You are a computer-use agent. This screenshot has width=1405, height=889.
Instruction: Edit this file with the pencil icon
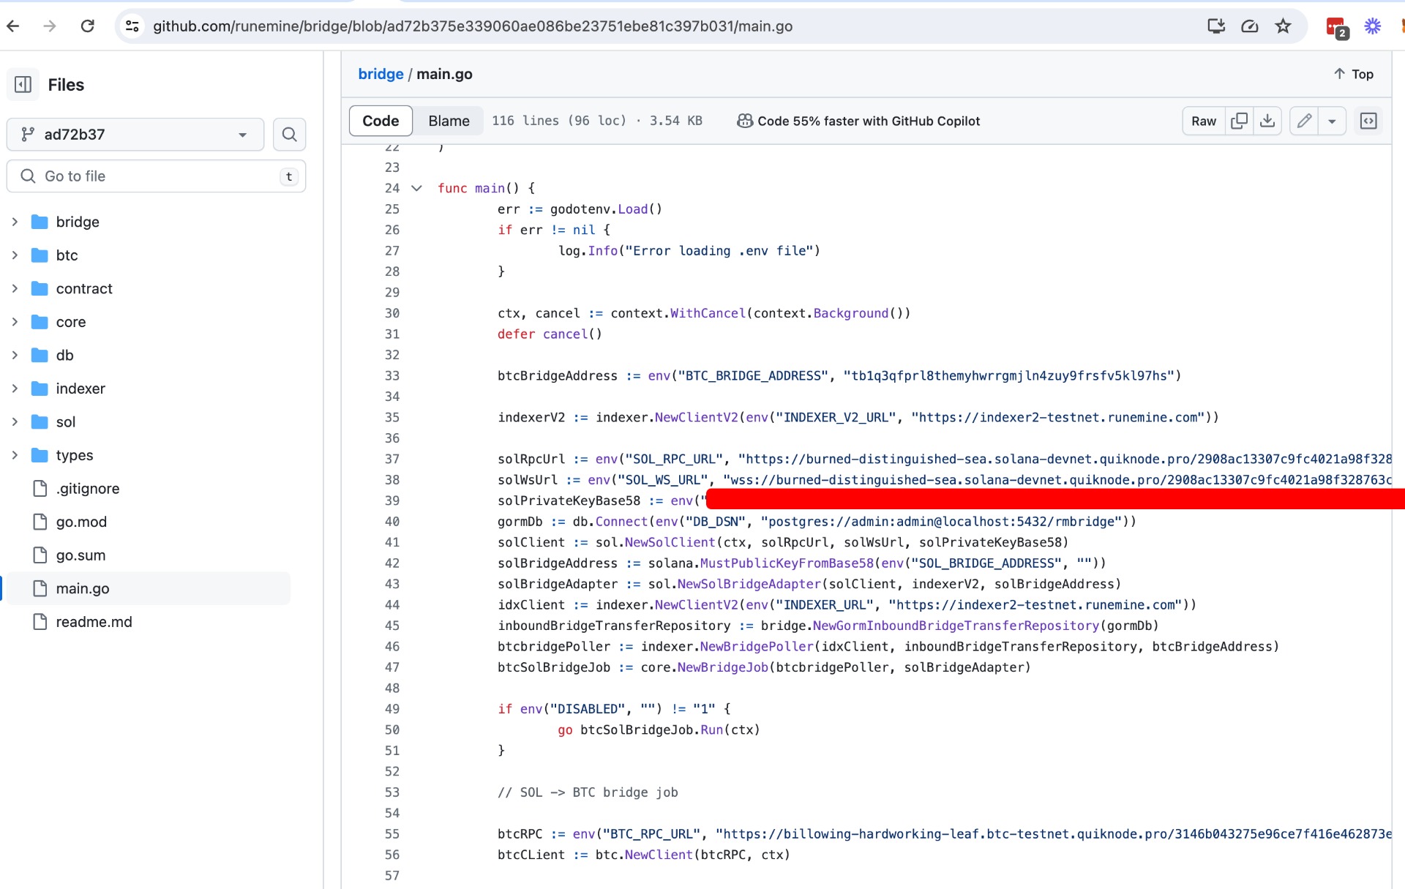(x=1304, y=121)
